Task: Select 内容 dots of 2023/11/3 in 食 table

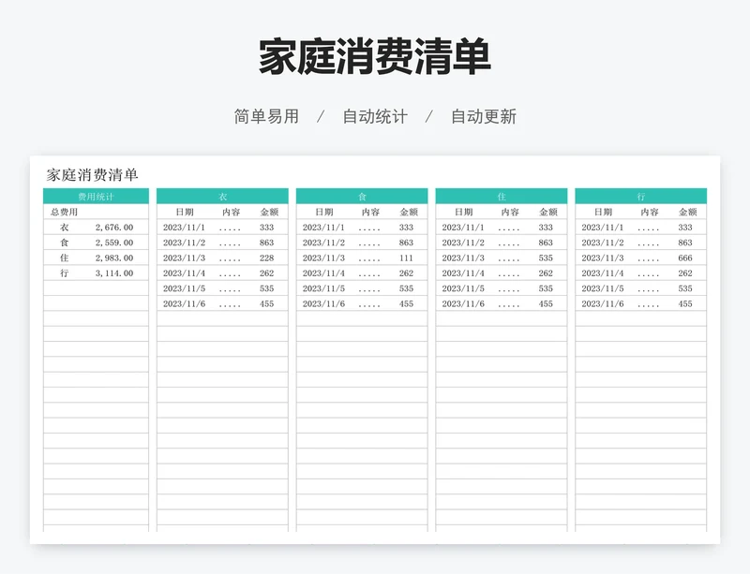Action: [x=369, y=260]
